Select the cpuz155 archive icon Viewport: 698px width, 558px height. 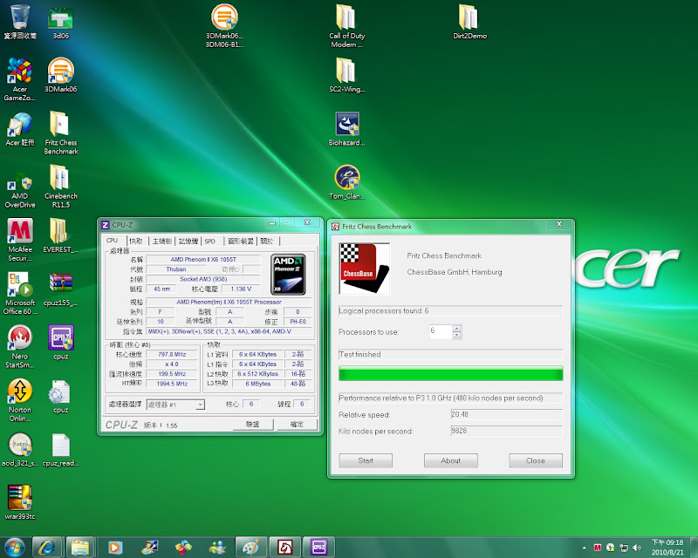click(61, 289)
